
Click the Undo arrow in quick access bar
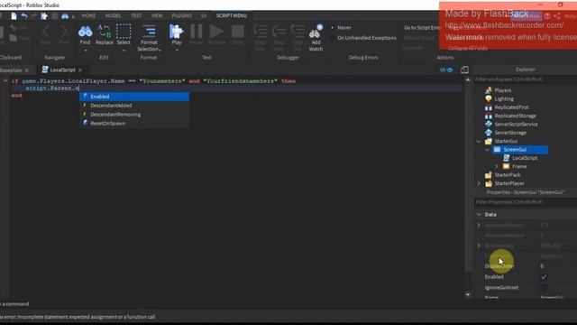point(24,16)
